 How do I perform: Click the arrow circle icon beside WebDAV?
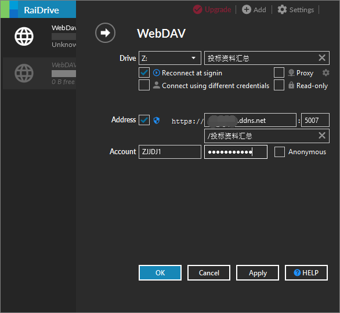click(105, 32)
